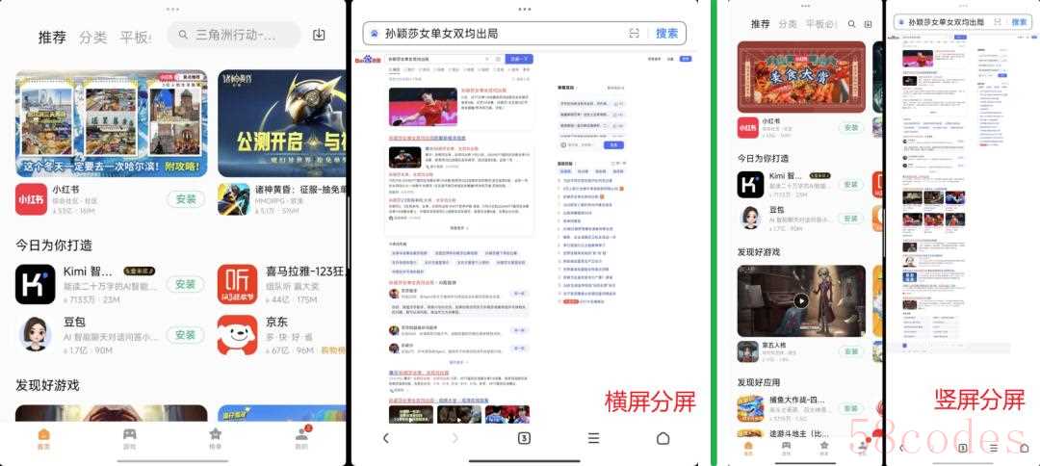Open 途游斗地主 row in portrait store

point(801,433)
